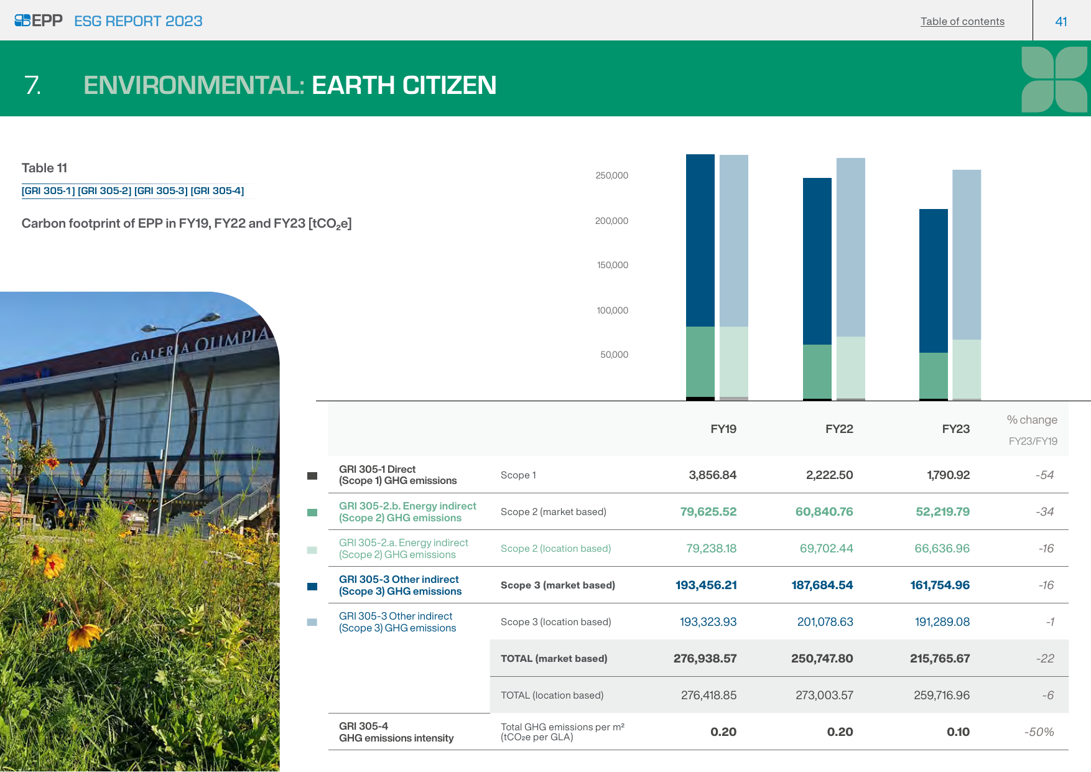Click the Table 11 heading

coord(44,168)
